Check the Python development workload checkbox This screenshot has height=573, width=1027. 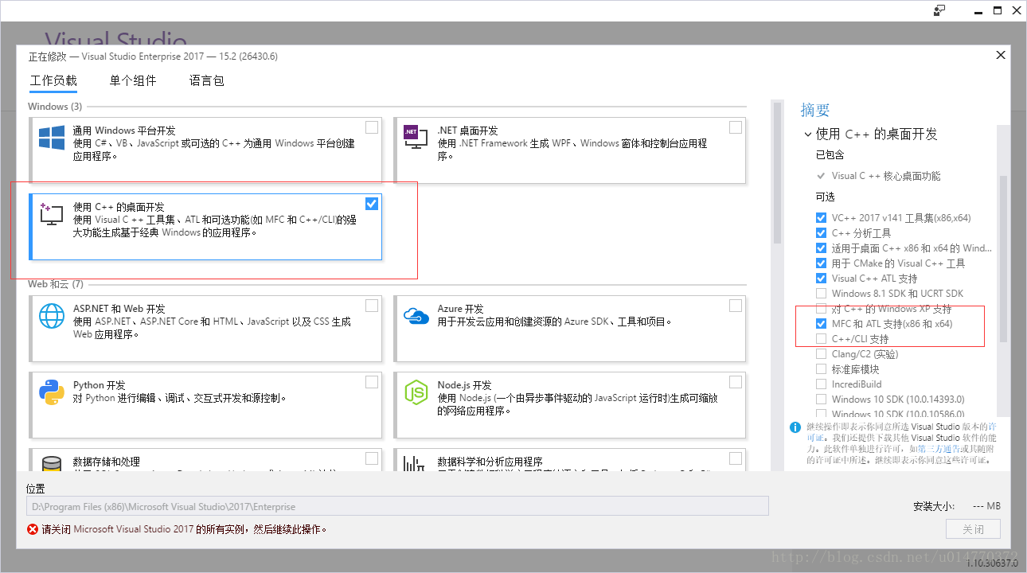click(x=372, y=382)
